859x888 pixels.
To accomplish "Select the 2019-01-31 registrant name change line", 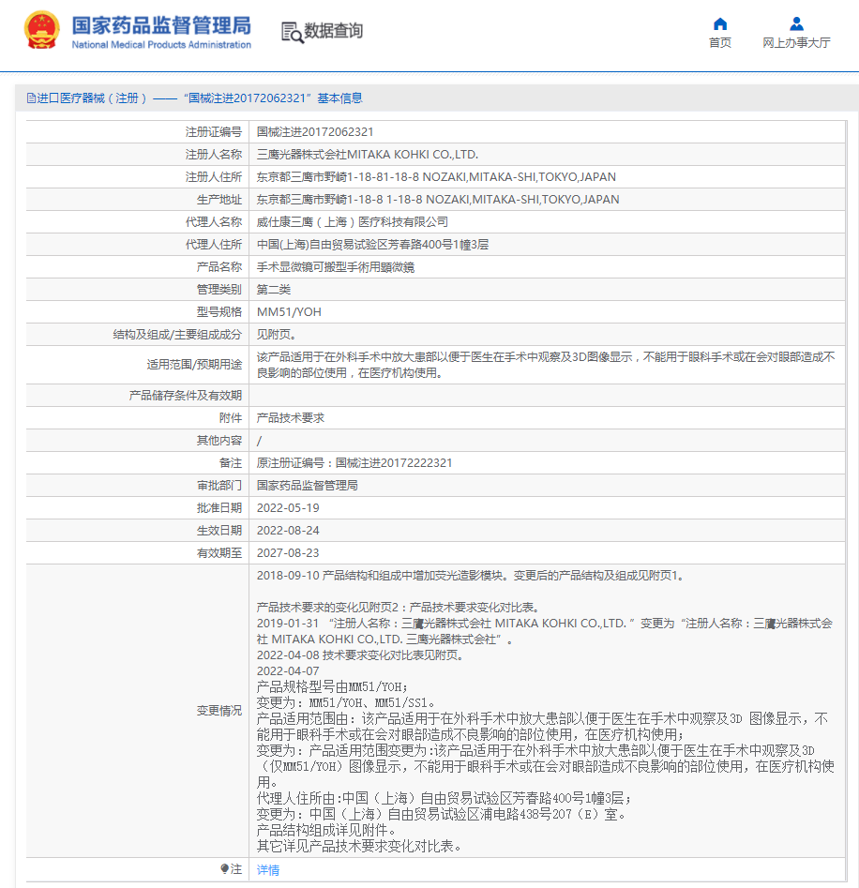I will (x=545, y=631).
